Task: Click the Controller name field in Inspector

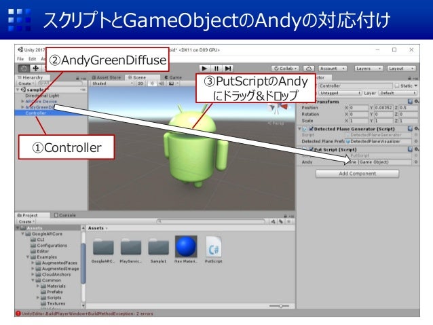Action: point(356,86)
